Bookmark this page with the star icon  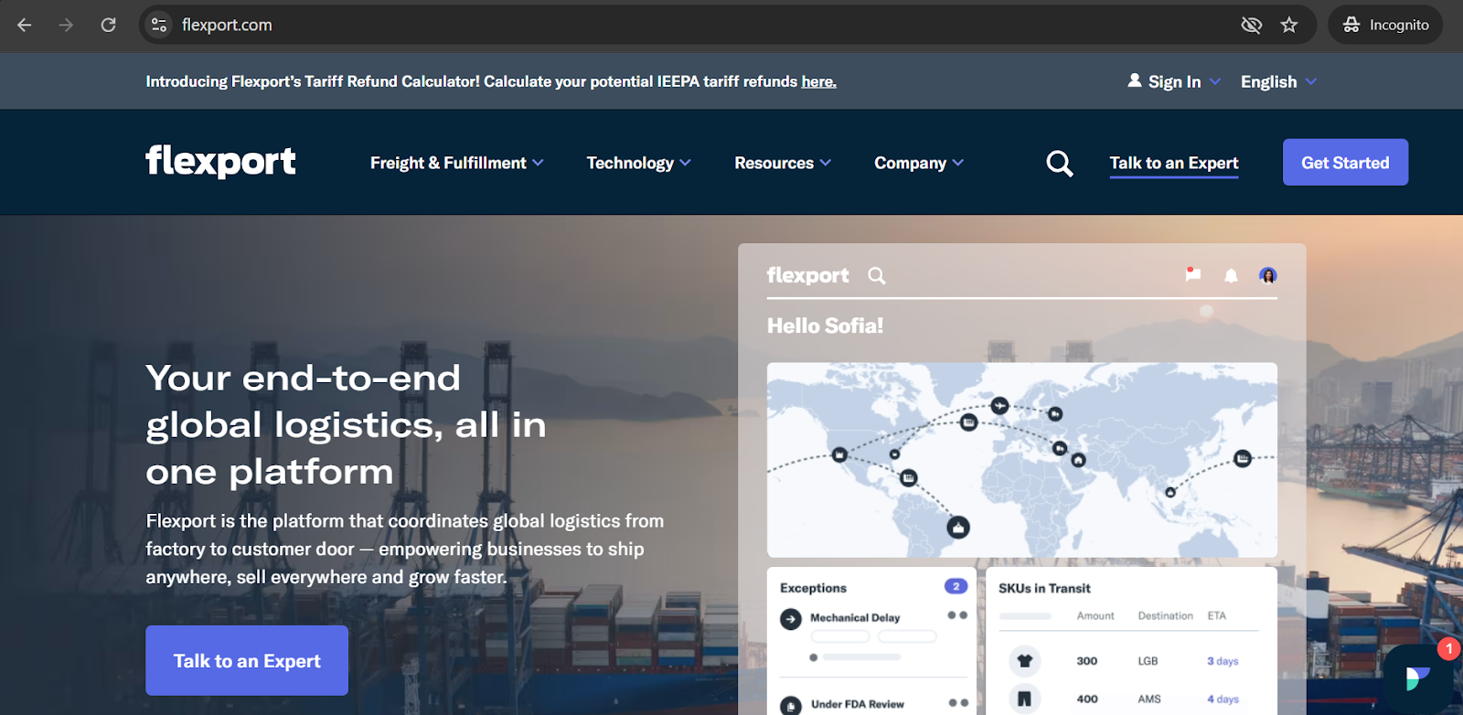[x=1289, y=25]
